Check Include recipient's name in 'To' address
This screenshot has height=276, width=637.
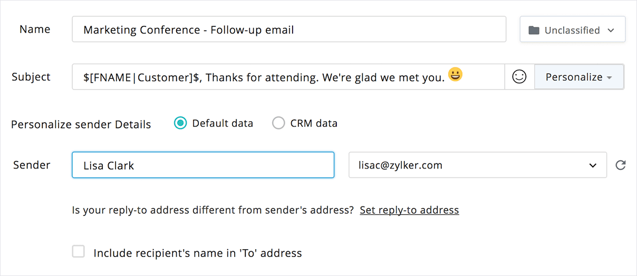coord(79,252)
